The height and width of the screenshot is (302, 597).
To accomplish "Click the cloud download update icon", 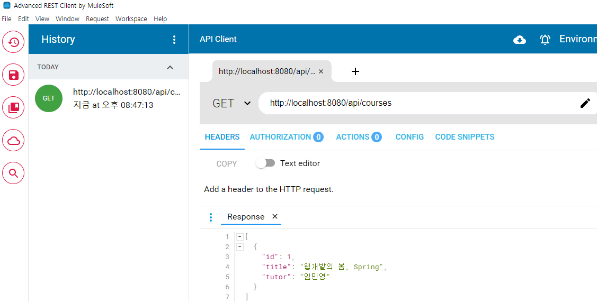I will click(x=519, y=40).
